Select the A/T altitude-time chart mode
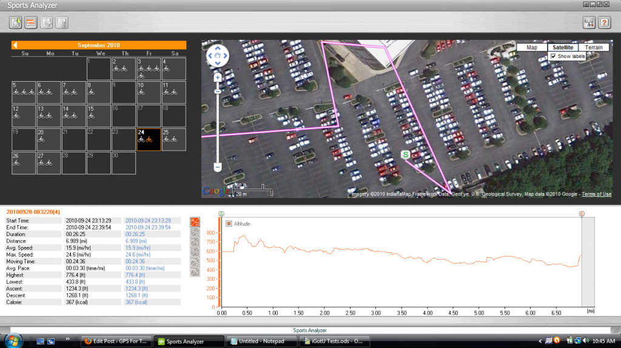 point(195,241)
